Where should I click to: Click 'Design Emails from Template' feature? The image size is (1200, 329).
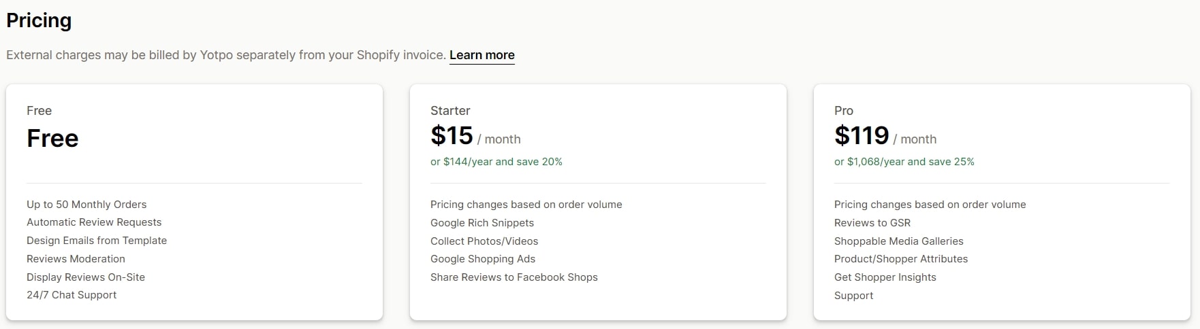coord(97,241)
